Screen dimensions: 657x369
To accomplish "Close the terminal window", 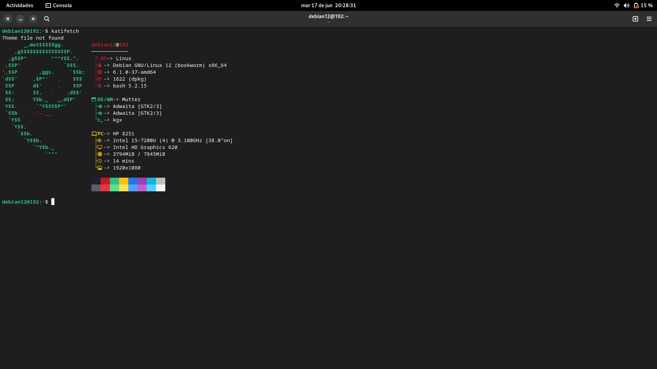I will [8, 19].
